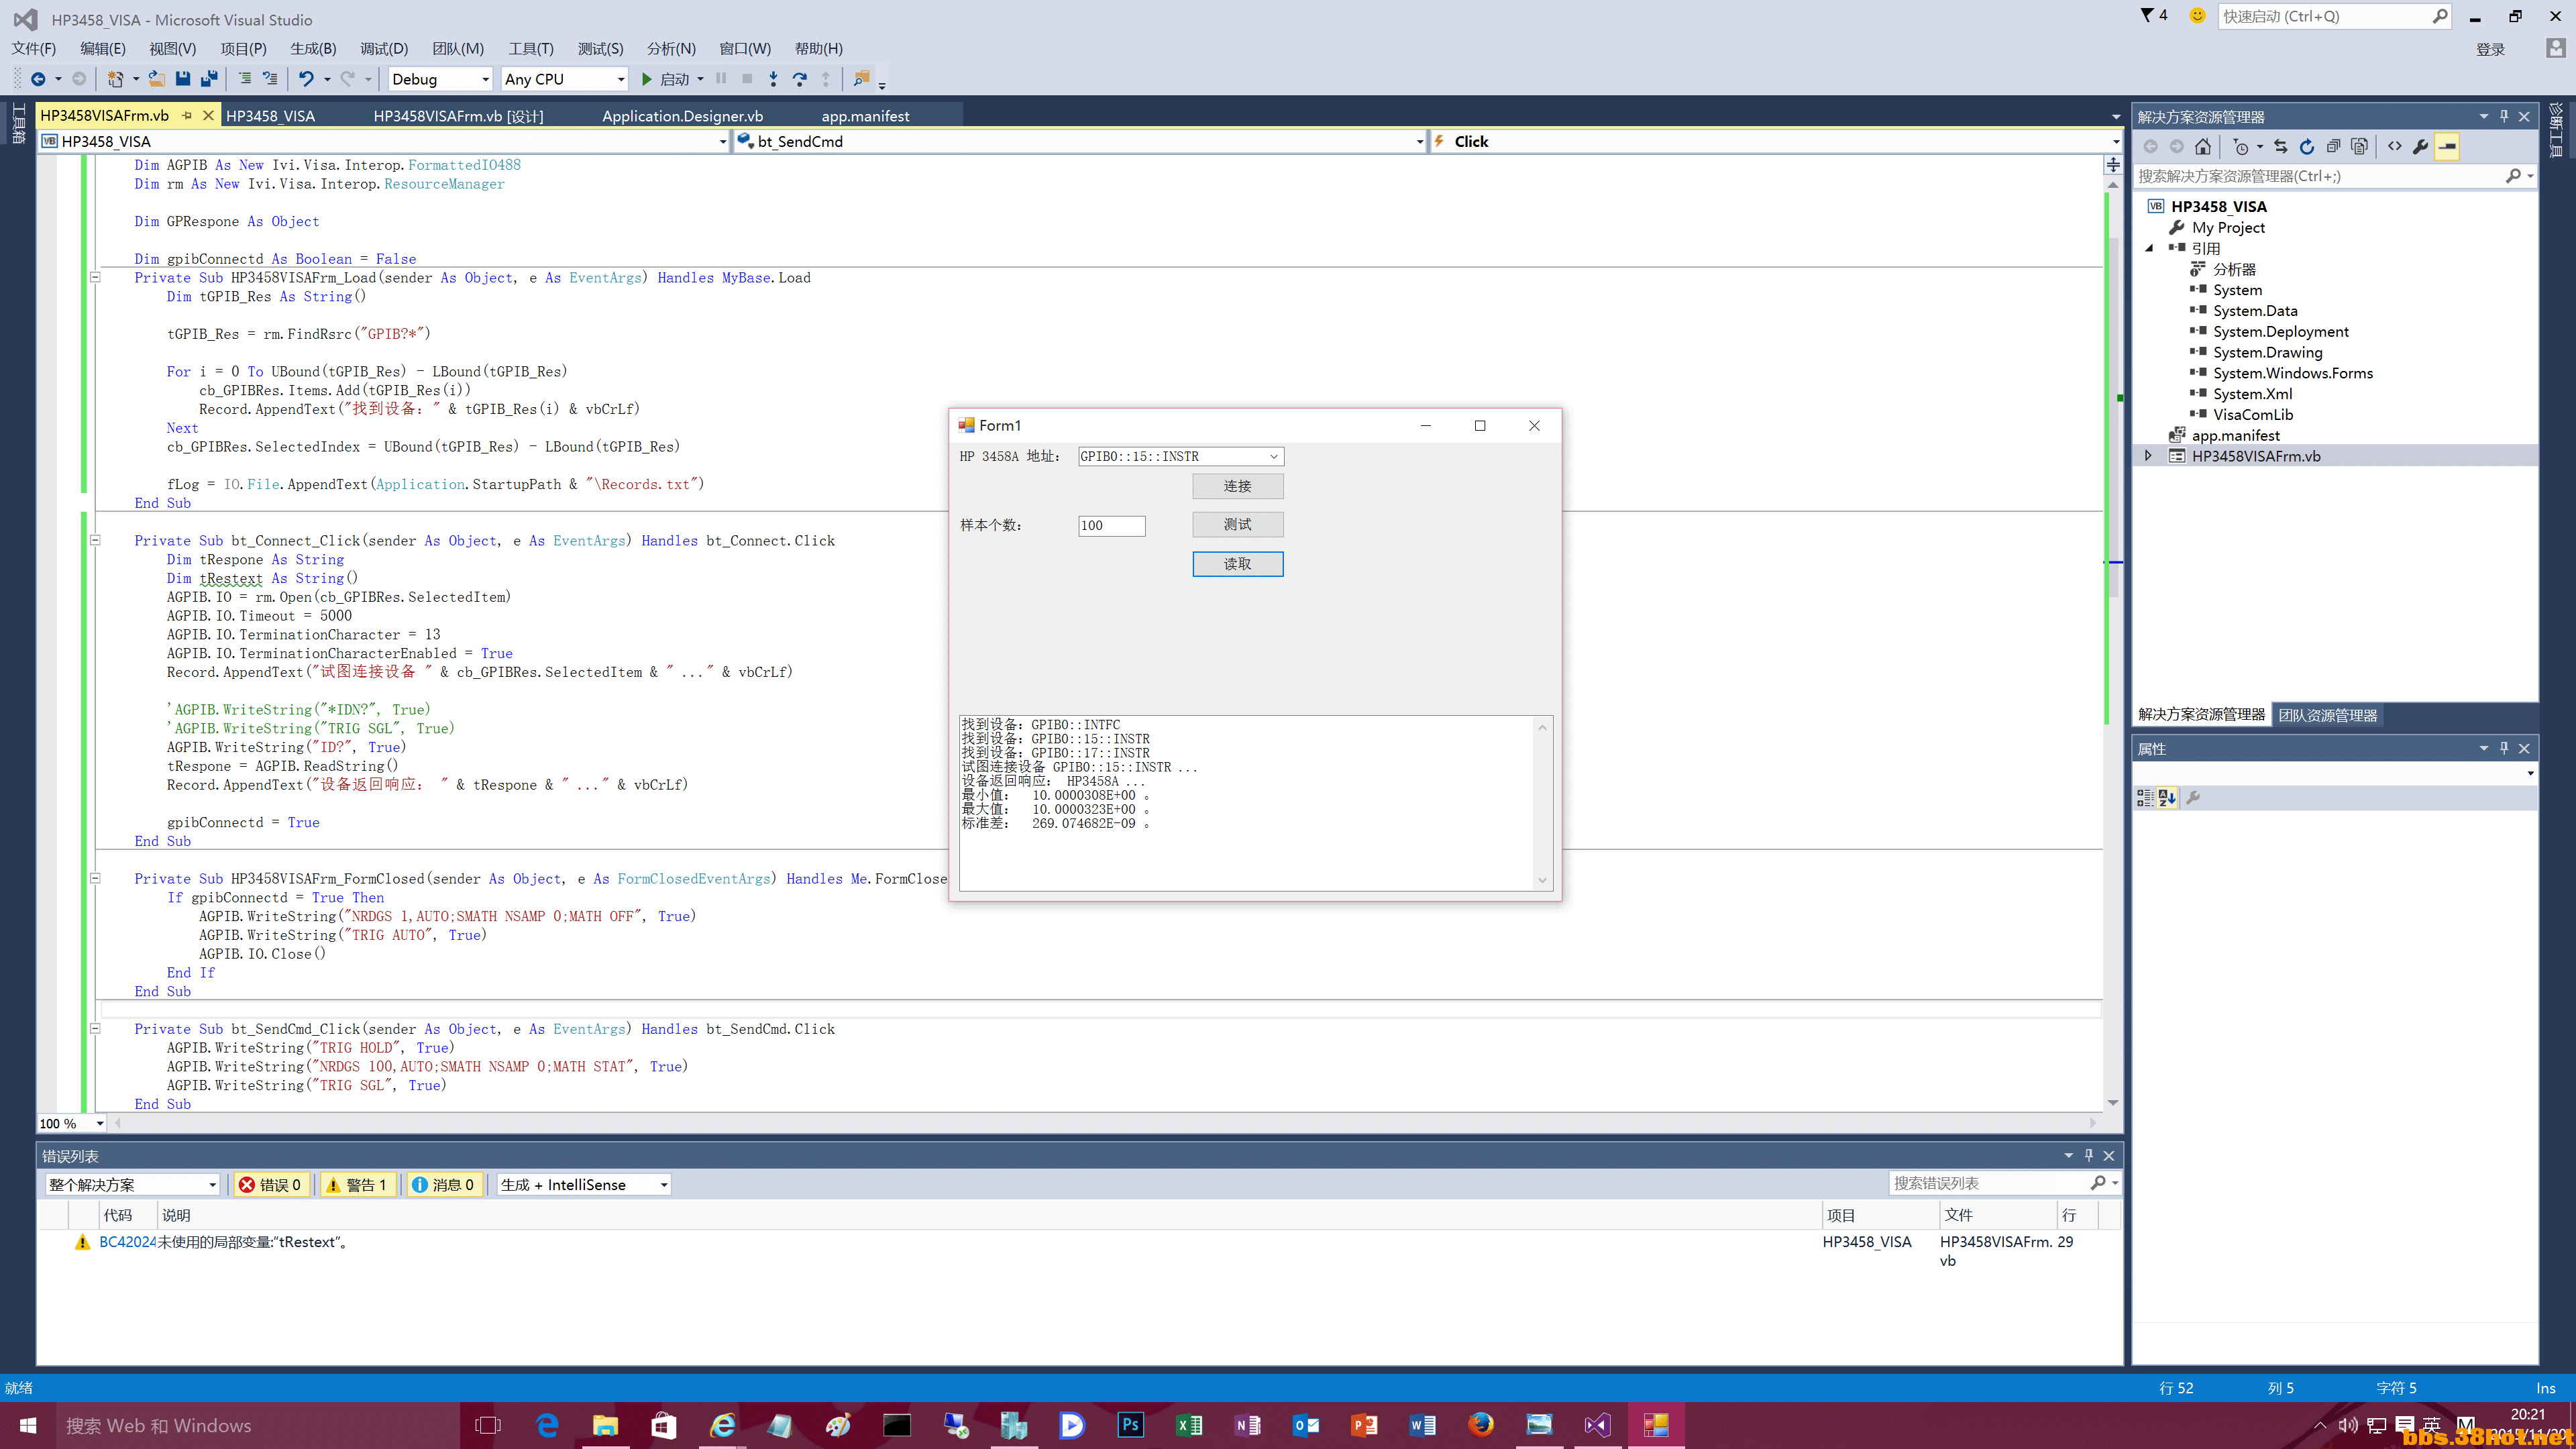Click the New Project toolbar icon
Image resolution: width=2576 pixels, height=1449 pixels.
[x=115, y=79]
